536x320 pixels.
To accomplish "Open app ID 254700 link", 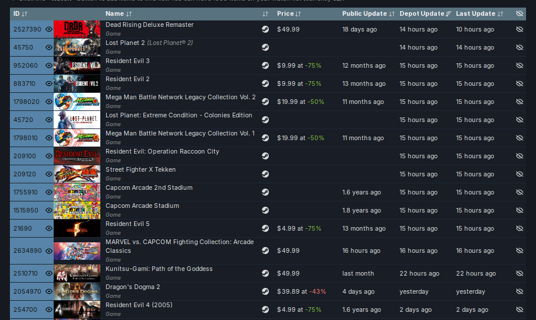I will (x=25, y=309).
